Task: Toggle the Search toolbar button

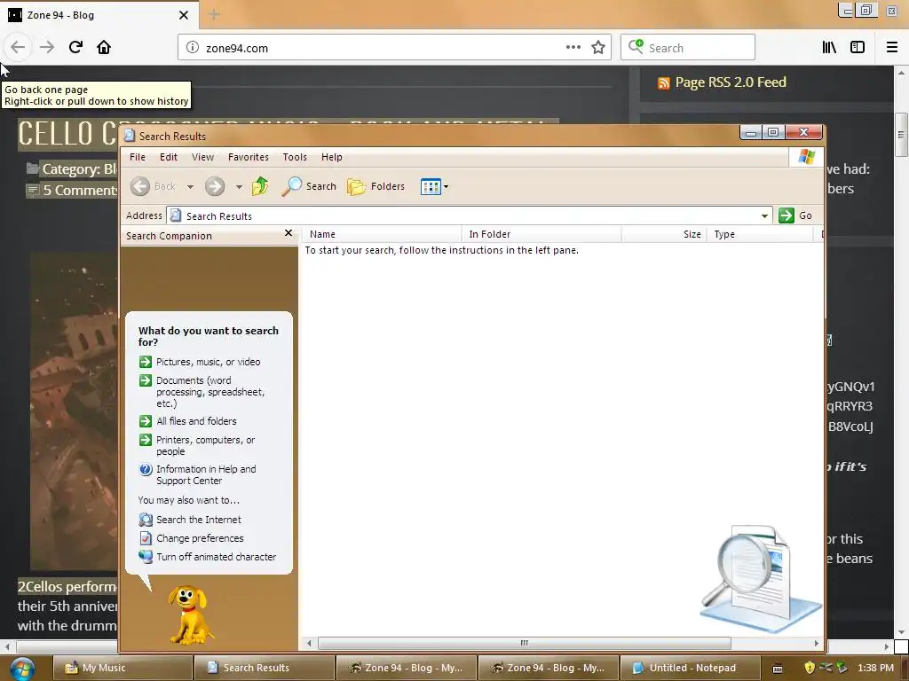Action: point(309,186)
